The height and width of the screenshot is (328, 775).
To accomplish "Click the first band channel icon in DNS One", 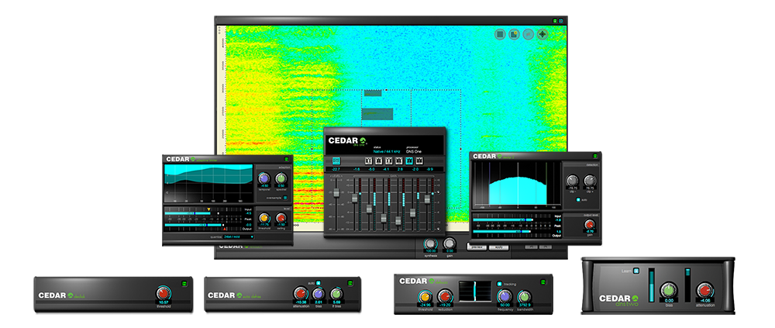I will (x=368, y=161).
